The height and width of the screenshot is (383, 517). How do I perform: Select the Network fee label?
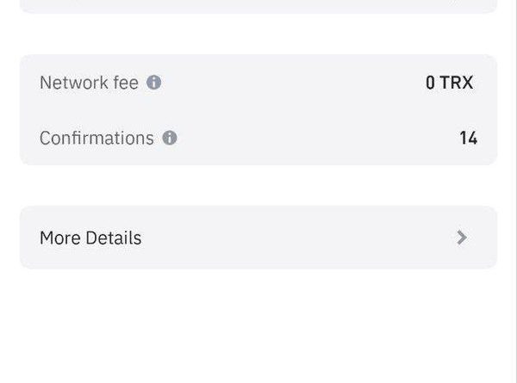tap(89, 83)
